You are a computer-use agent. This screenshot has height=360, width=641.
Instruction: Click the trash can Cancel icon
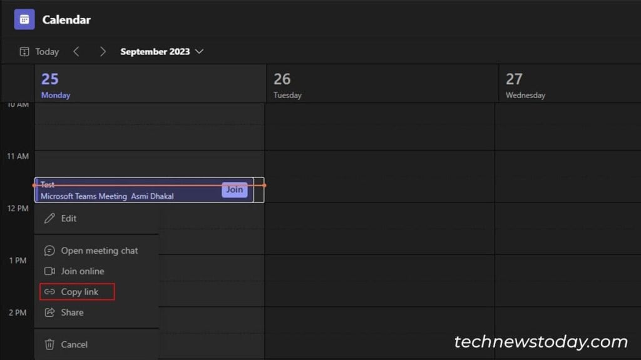pyautogui.click(x=50, y=344)
